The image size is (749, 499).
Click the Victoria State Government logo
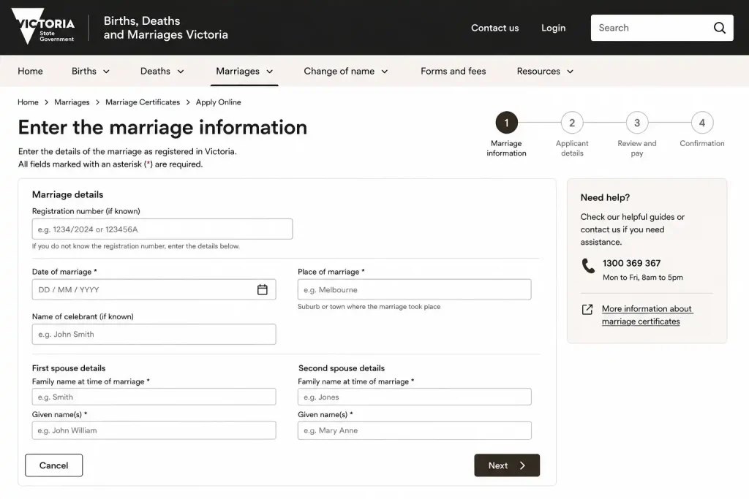pos(43,27)
